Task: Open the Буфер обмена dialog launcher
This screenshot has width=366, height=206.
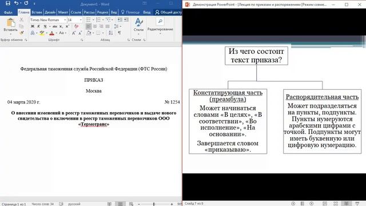Action: point(26,40)
